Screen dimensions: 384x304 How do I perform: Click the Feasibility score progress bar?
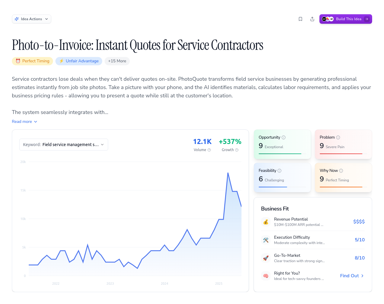point(282,187)
